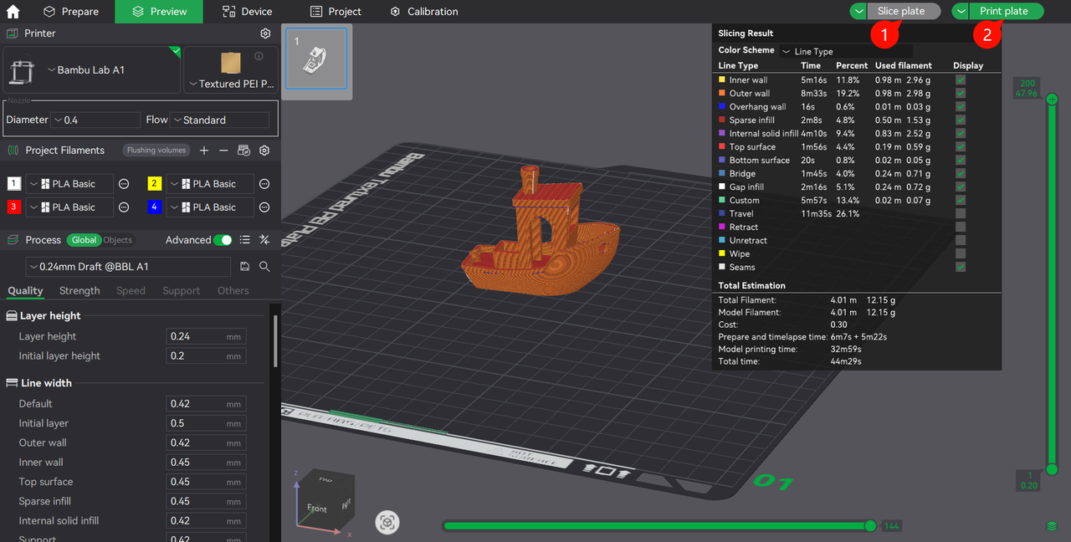Open the Strength settings tab
The height and width of the screenshot is (542, 1071).
pos(79,291)
